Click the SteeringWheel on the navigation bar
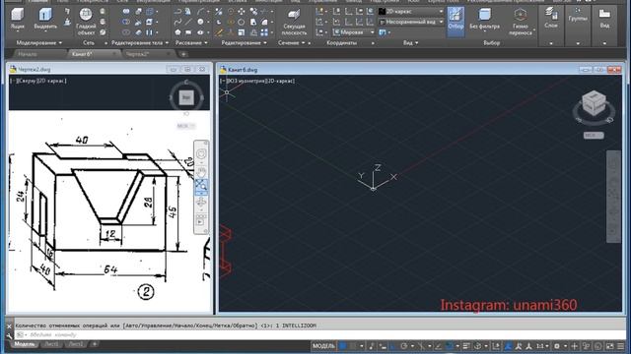Image resolution: width=631 pixels, height=354 pixels. pyautogui.click(x=201, y=153)
